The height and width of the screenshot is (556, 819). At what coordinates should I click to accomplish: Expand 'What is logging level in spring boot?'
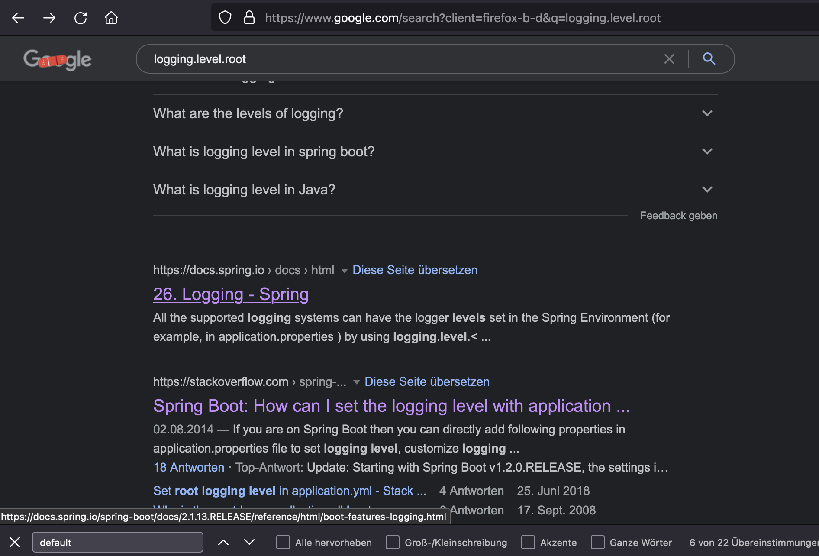click(x=435, y=152)
